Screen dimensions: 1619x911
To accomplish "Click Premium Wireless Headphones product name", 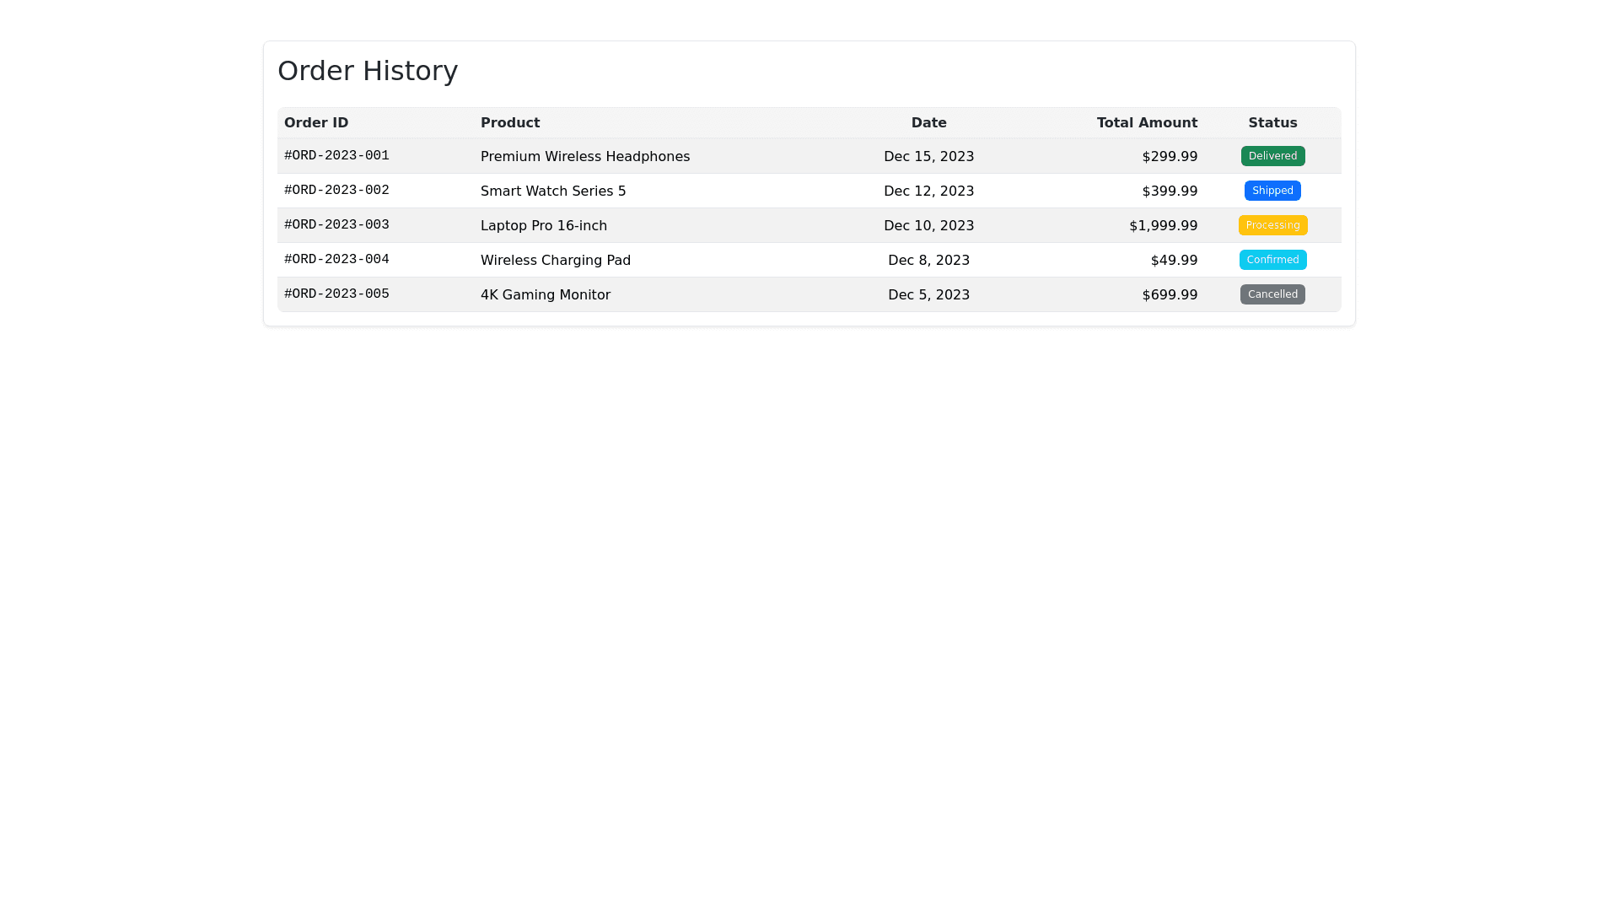I will pos(585,157).
